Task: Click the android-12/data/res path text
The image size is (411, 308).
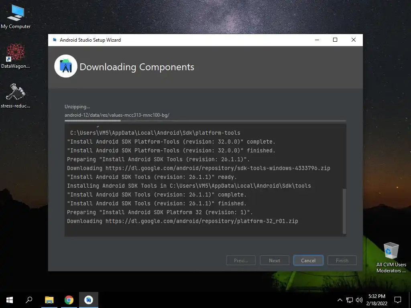Action: 117,115
